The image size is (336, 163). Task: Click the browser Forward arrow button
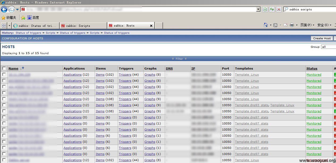tap(11, 10)
